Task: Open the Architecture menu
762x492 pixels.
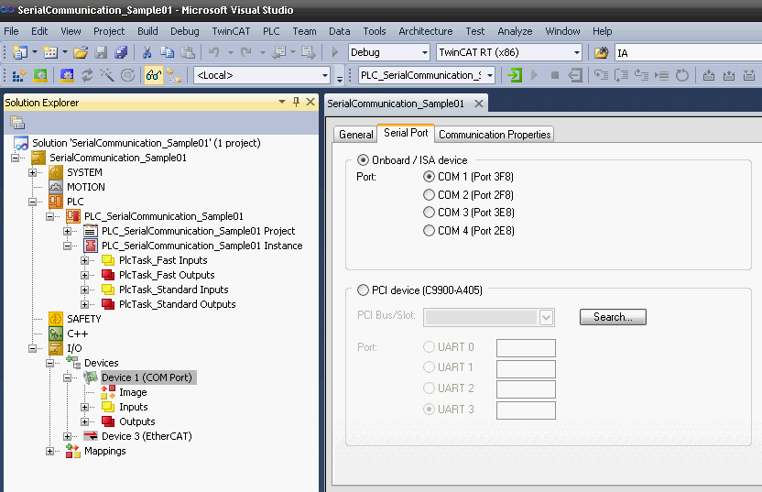Action: click(426, 31)
